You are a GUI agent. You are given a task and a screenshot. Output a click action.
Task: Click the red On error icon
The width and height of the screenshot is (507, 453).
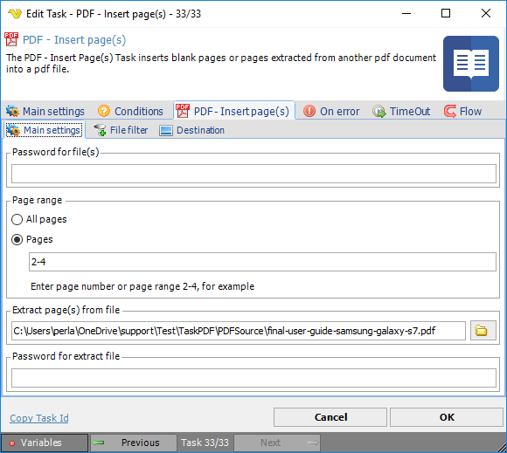(x=309, y=111)
